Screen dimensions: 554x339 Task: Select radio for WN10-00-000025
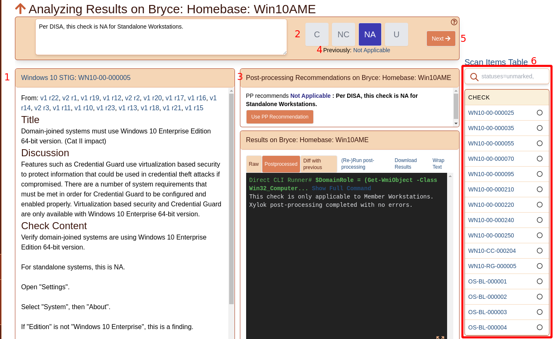[539, 112]
